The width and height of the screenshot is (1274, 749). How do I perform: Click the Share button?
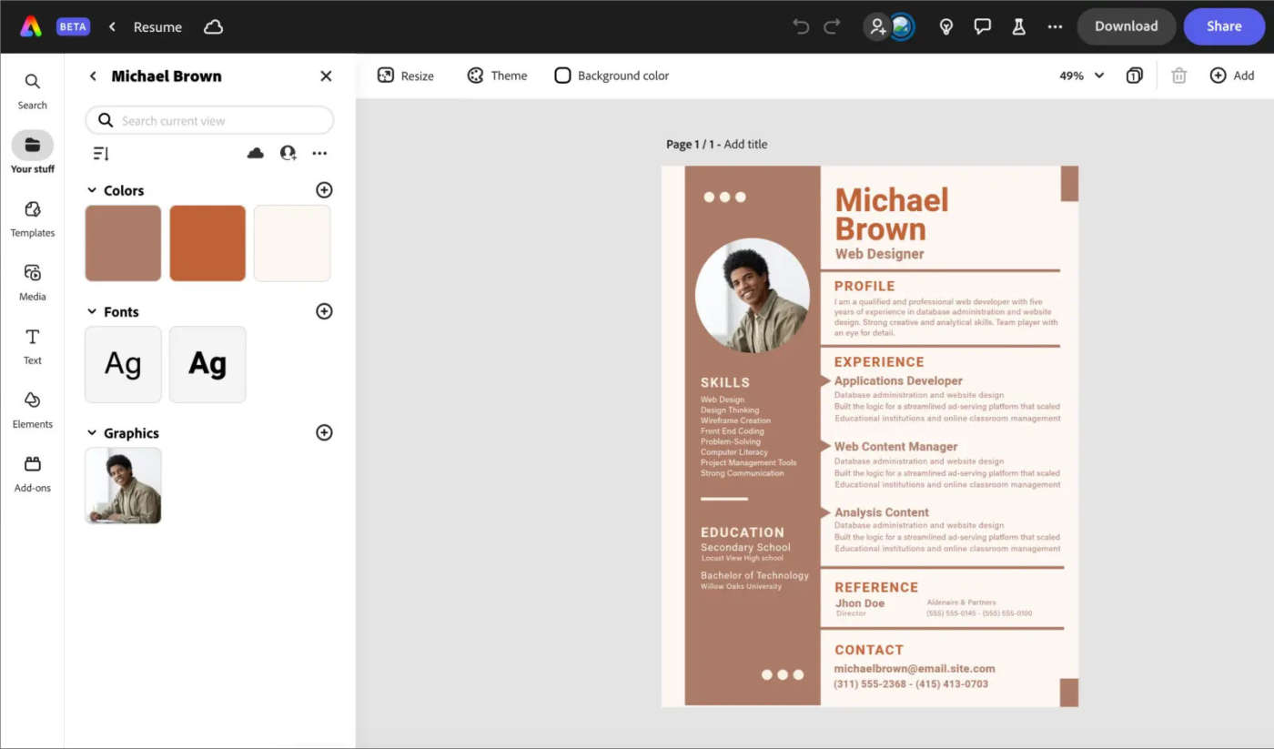[x=1223, y=26]
